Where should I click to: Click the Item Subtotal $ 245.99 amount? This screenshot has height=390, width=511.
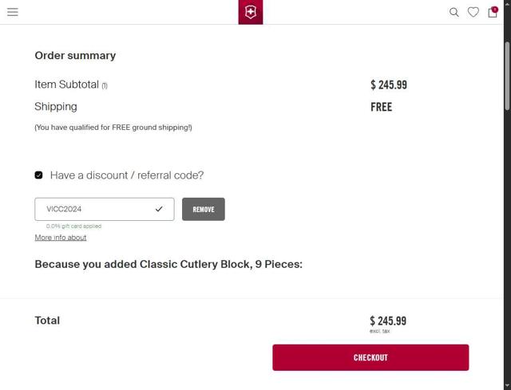(389, 85)
